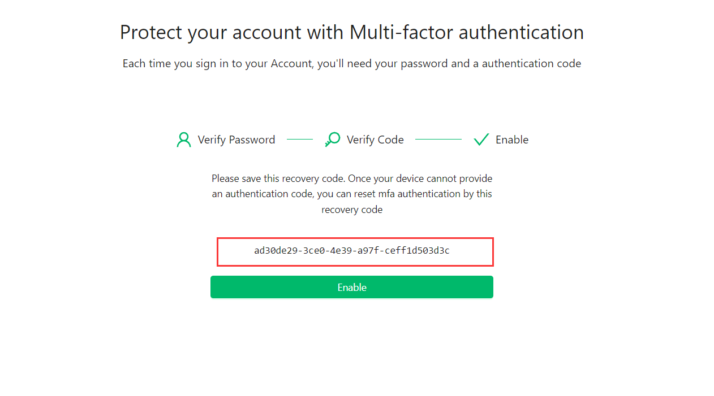
Task: Click the connector line before Enable step
Action: click(x=438, y=139)
